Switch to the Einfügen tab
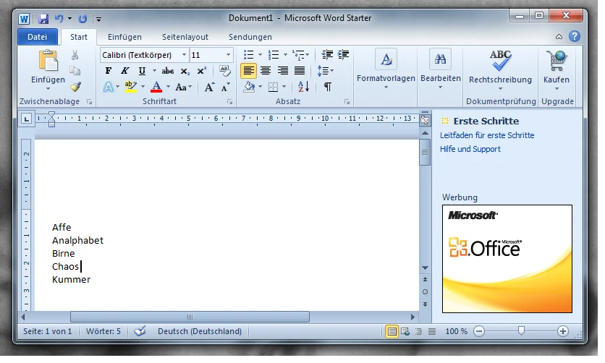The height and width of the screenshot is (363, 605). coord(124,37)
